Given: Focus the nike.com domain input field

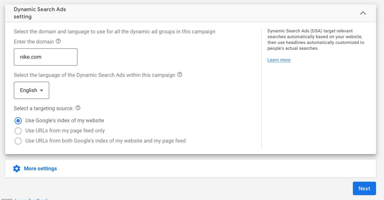Looking at the screenshot, I should 45,57.
